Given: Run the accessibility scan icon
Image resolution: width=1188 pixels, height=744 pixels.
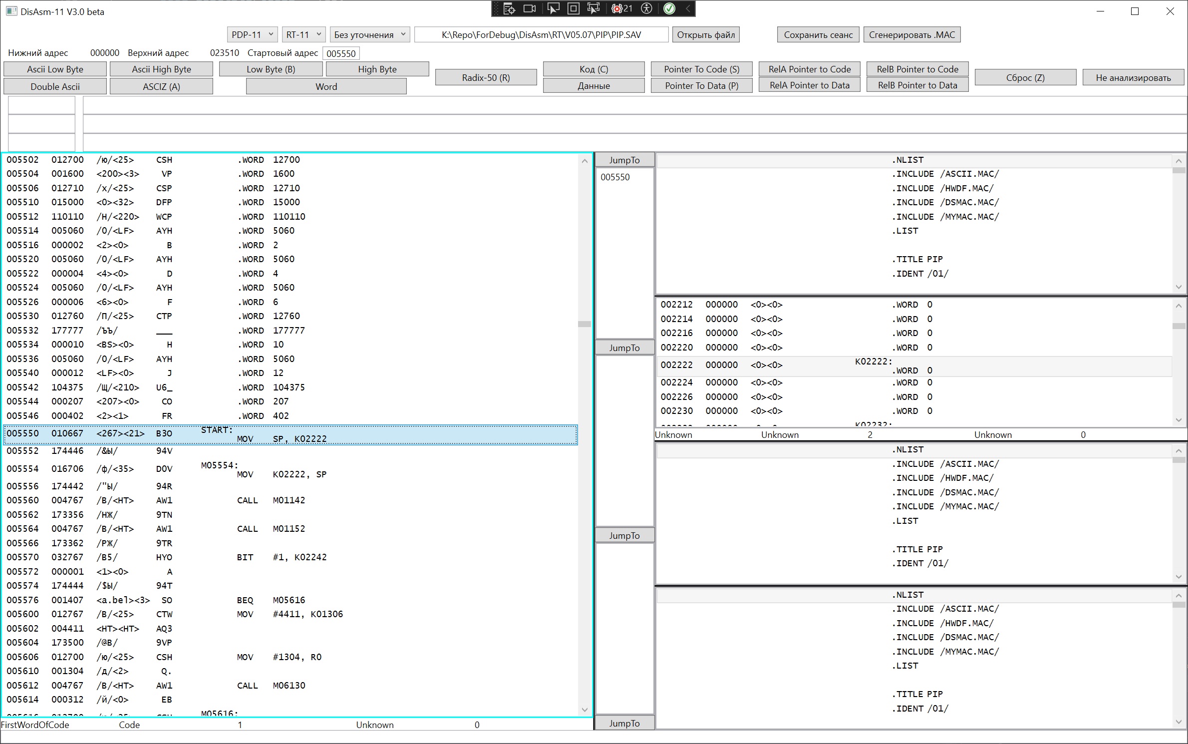Looking at the screenshot, I should [647, 8].
